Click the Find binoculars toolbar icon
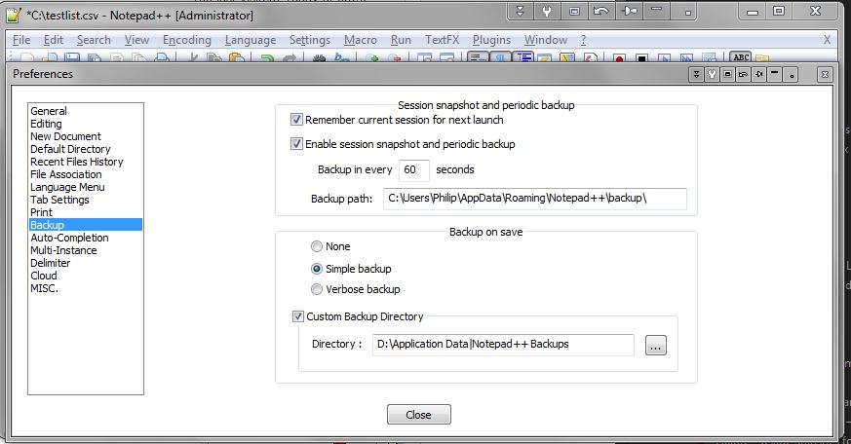This screenshot has height=444, width=851. pyautogui.click(x=320, y=56)
